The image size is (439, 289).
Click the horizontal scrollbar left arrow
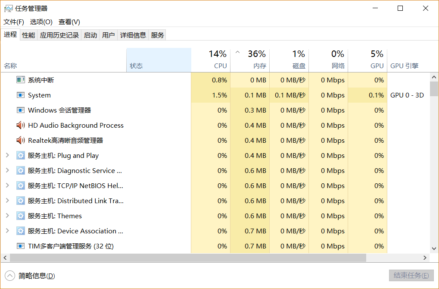point(5,258)
